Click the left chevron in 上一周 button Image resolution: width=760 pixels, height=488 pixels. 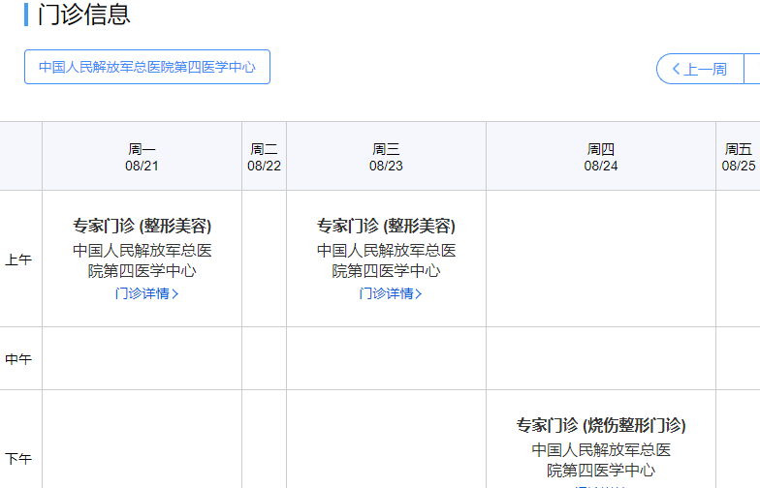pos(676,69)
